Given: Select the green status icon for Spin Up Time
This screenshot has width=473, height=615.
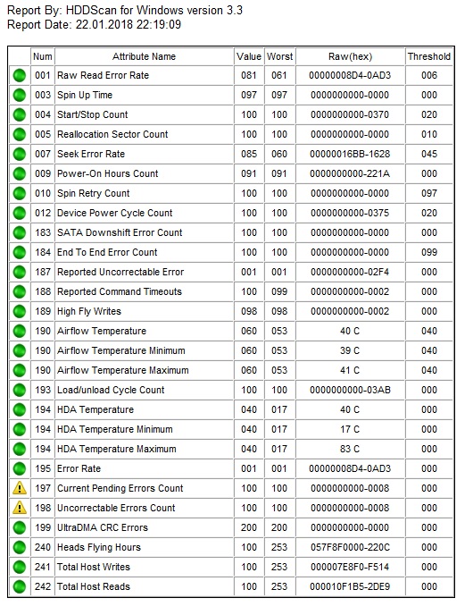Looking at the screenshot, I should click(19, 95).
